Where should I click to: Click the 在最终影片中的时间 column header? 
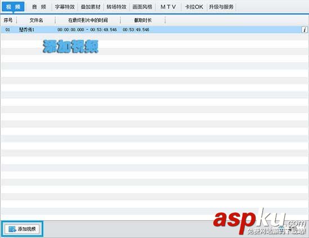88,20
